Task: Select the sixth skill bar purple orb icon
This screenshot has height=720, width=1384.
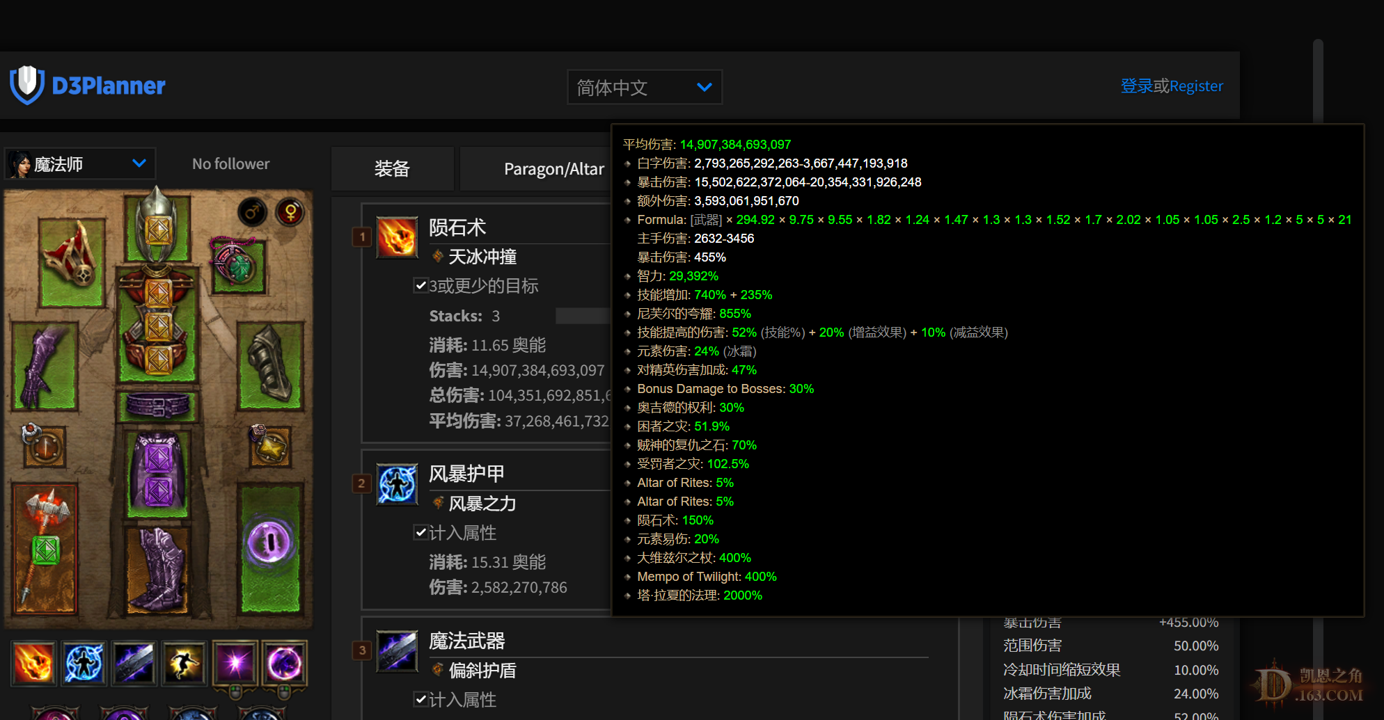Action: (x=285, y=663)
